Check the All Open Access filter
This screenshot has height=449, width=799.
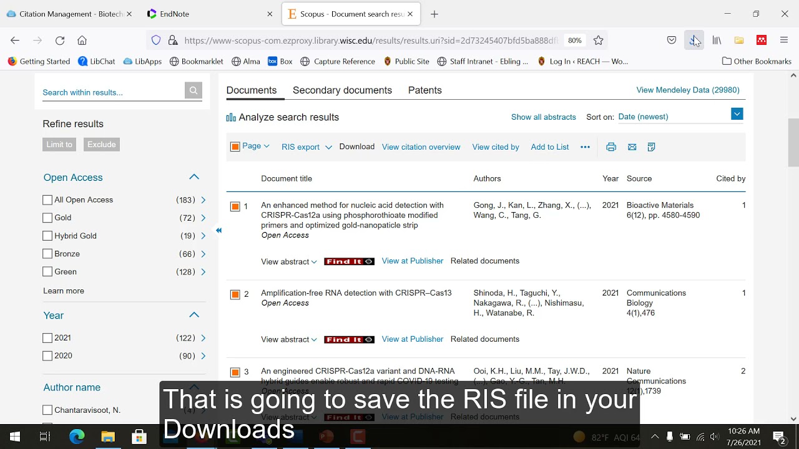(47, 200)
